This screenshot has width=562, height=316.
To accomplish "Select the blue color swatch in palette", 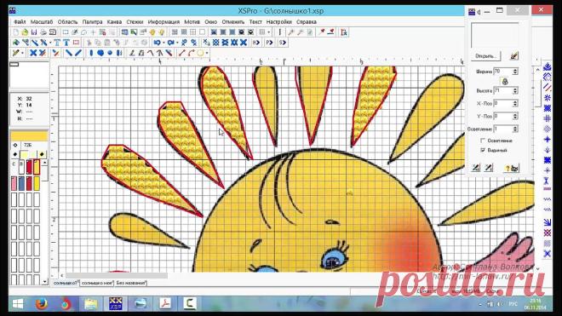I will coord(21,183).
